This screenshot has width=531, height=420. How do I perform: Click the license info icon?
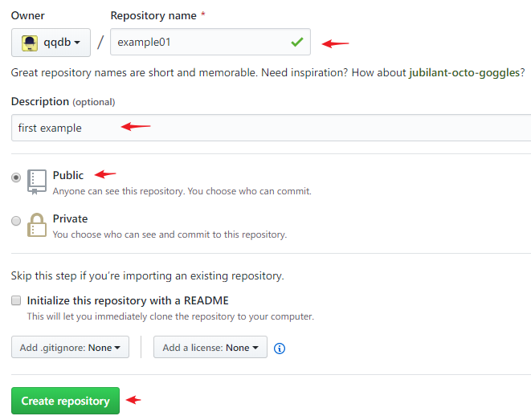tap(280, 349)
